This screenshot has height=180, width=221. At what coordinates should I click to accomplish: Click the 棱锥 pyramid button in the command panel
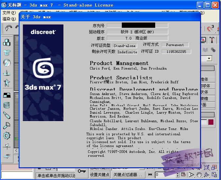tap(208, 98)
